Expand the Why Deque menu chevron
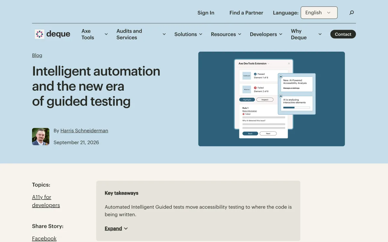 [x=320, y=34]
